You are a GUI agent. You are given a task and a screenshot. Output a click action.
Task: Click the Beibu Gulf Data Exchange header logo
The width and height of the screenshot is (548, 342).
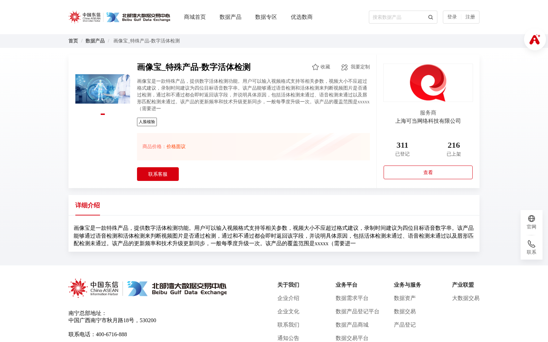[138, 17]
